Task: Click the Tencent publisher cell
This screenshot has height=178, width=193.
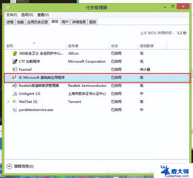Action: 74,102
